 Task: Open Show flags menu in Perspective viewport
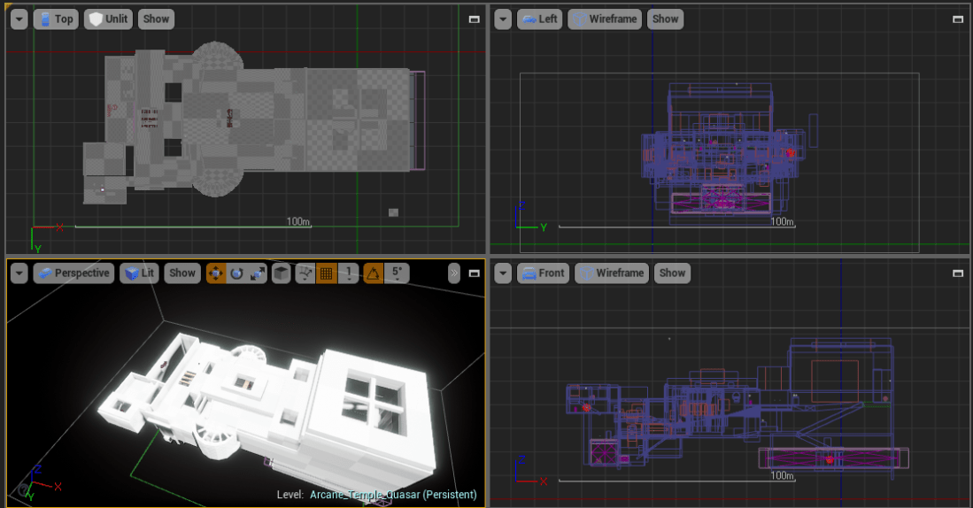[182, 273]
